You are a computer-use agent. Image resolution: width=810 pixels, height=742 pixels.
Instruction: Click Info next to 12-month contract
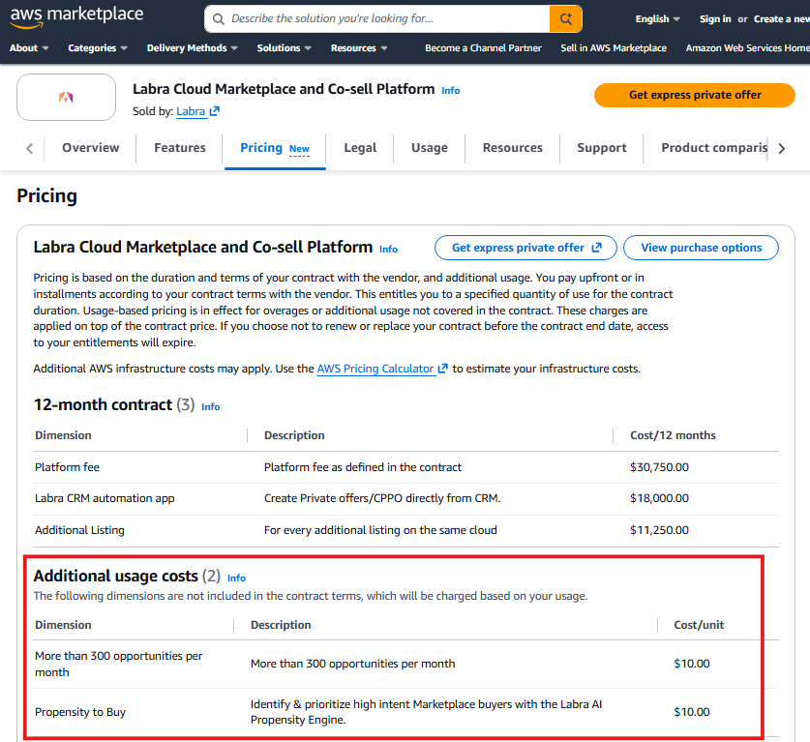211,407
